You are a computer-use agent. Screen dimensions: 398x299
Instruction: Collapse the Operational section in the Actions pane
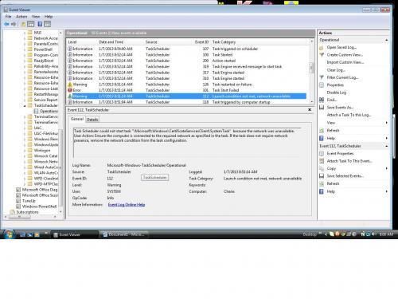387,40
